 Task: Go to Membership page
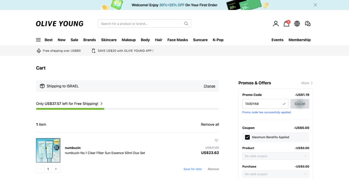300,40
